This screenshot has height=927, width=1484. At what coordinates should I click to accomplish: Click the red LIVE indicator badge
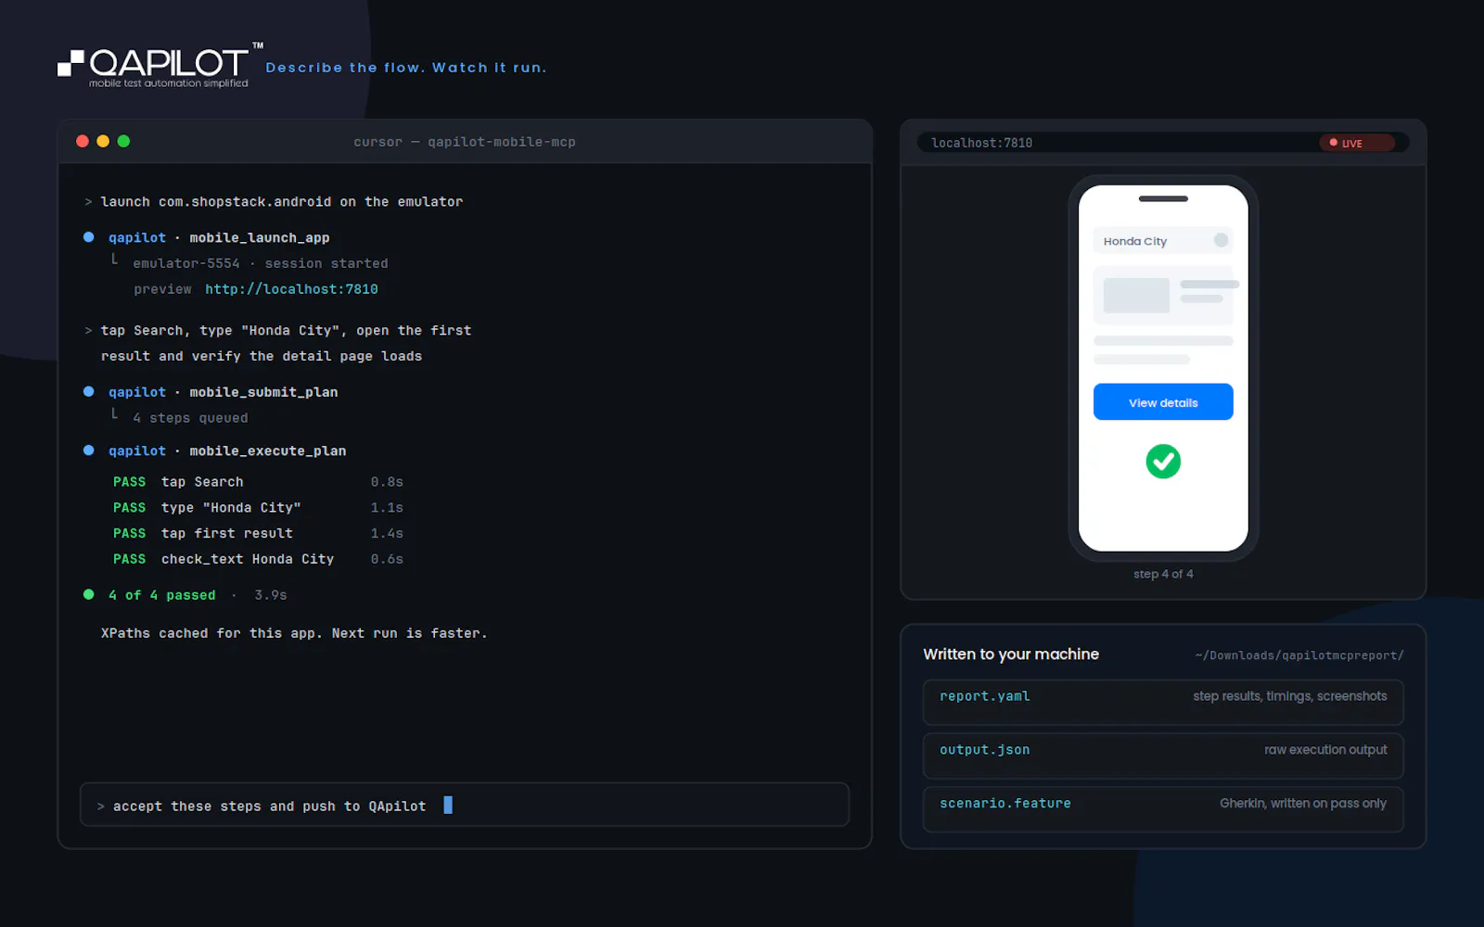1356,143
